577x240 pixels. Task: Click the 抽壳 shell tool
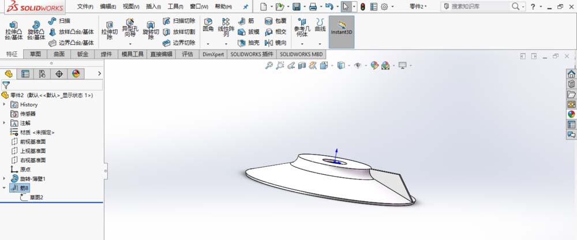pyautogui.click(x=249, y=43)
